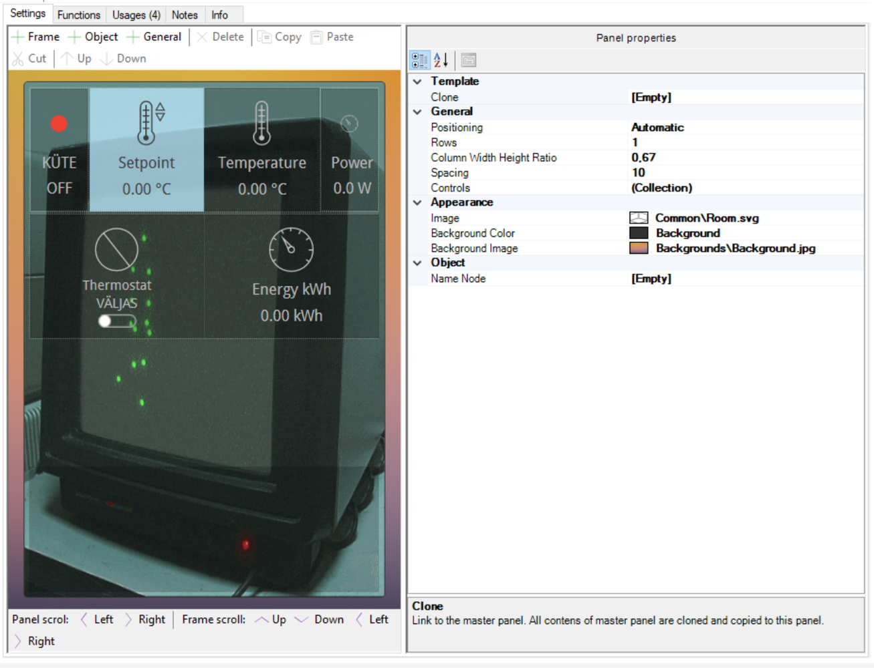Collapse the General property section
The width and height of the screenshot is (874, 668).
pos(417,112)
